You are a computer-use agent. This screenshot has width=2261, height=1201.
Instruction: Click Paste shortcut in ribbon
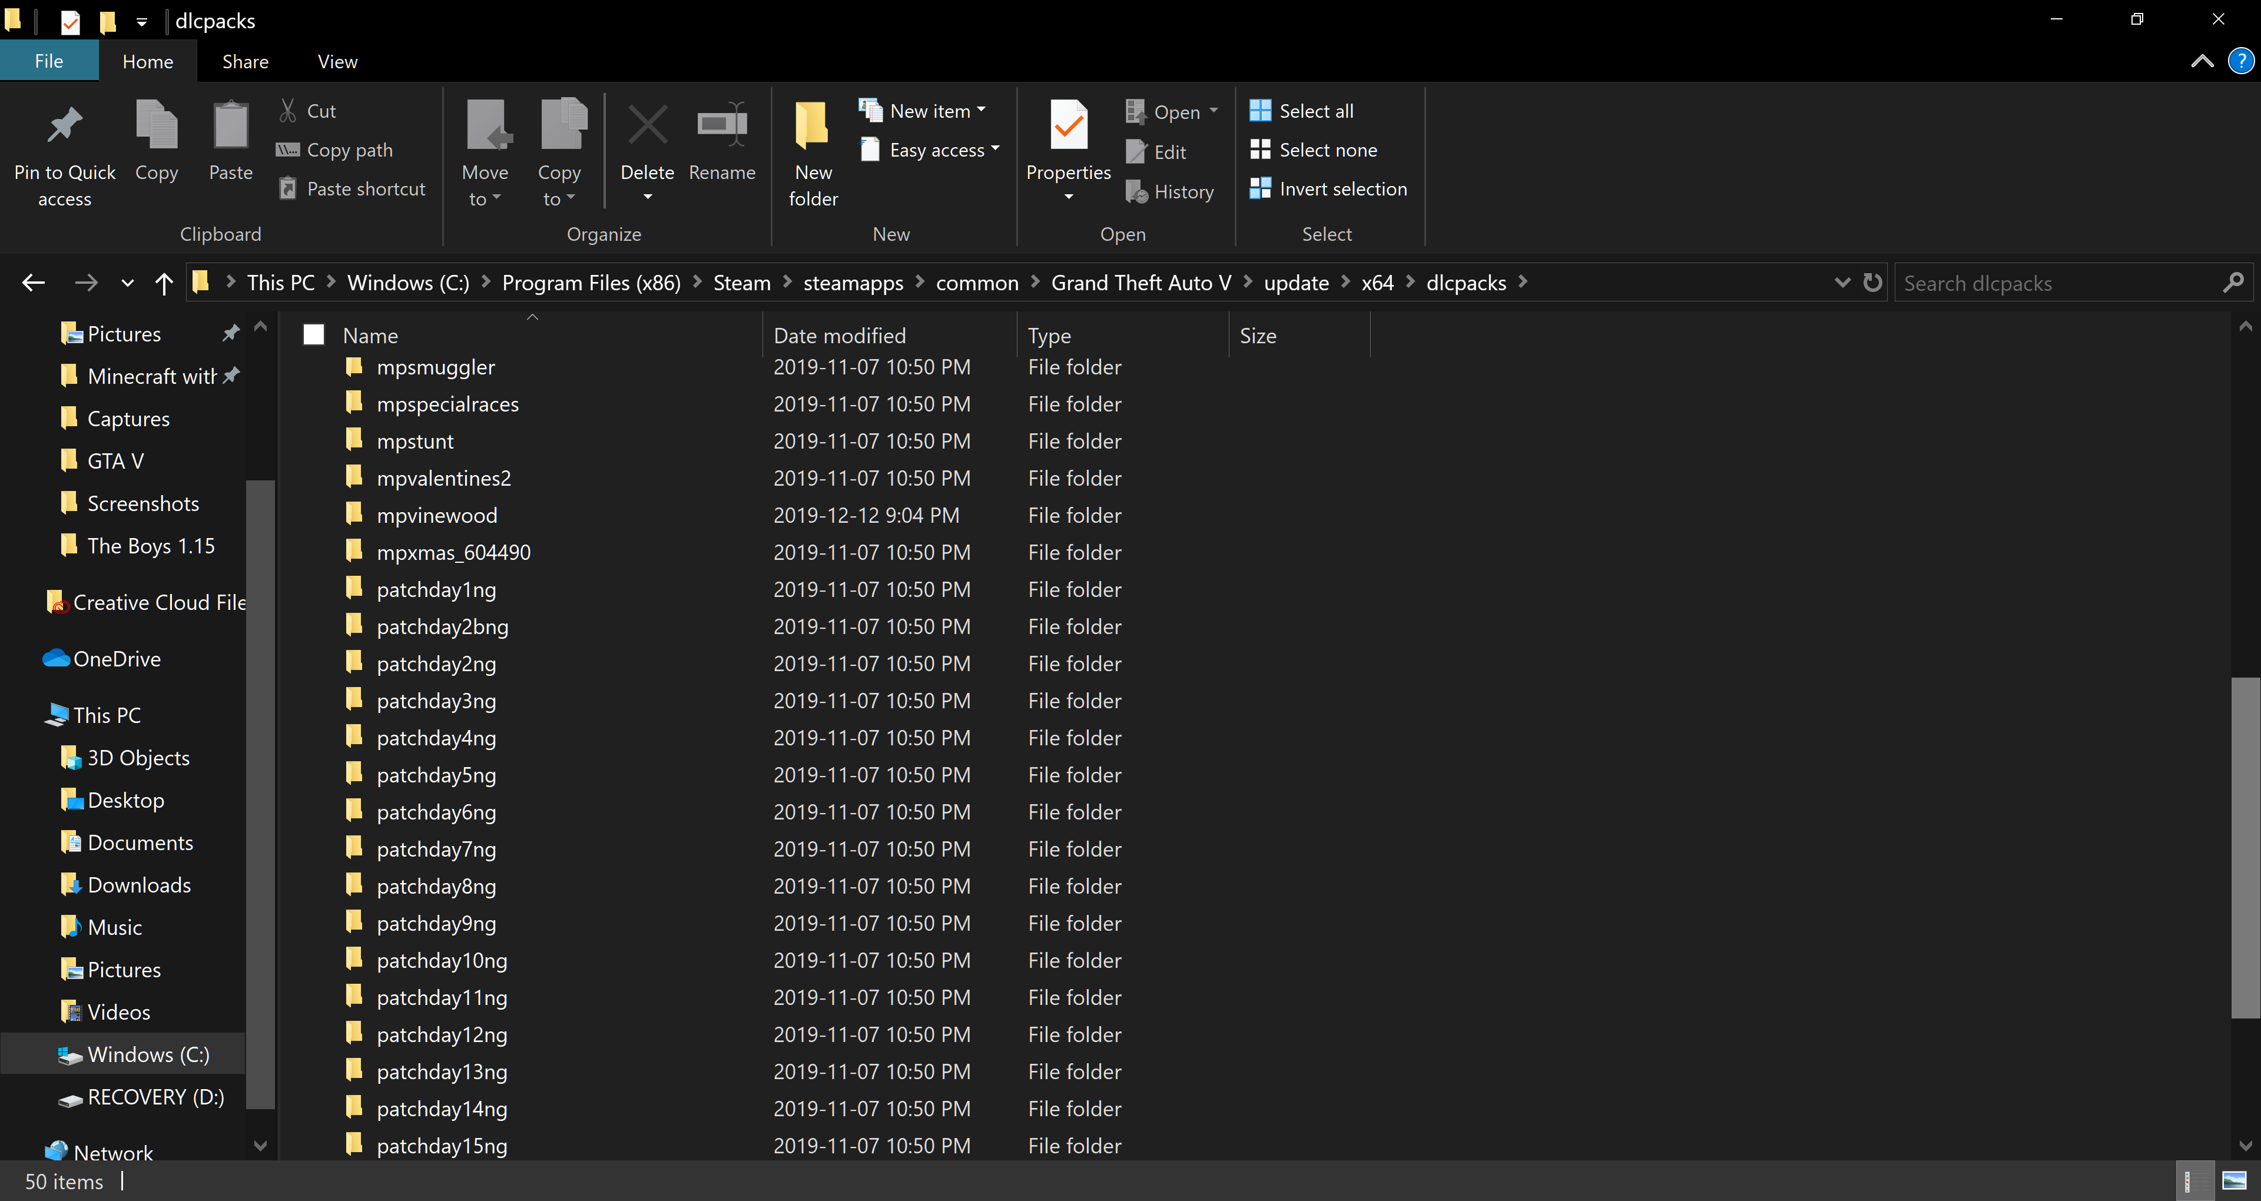(352, 189)
